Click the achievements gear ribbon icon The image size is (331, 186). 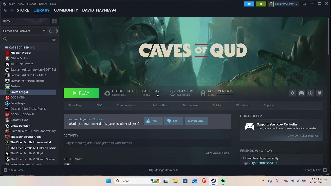click(x=203, y=93)
